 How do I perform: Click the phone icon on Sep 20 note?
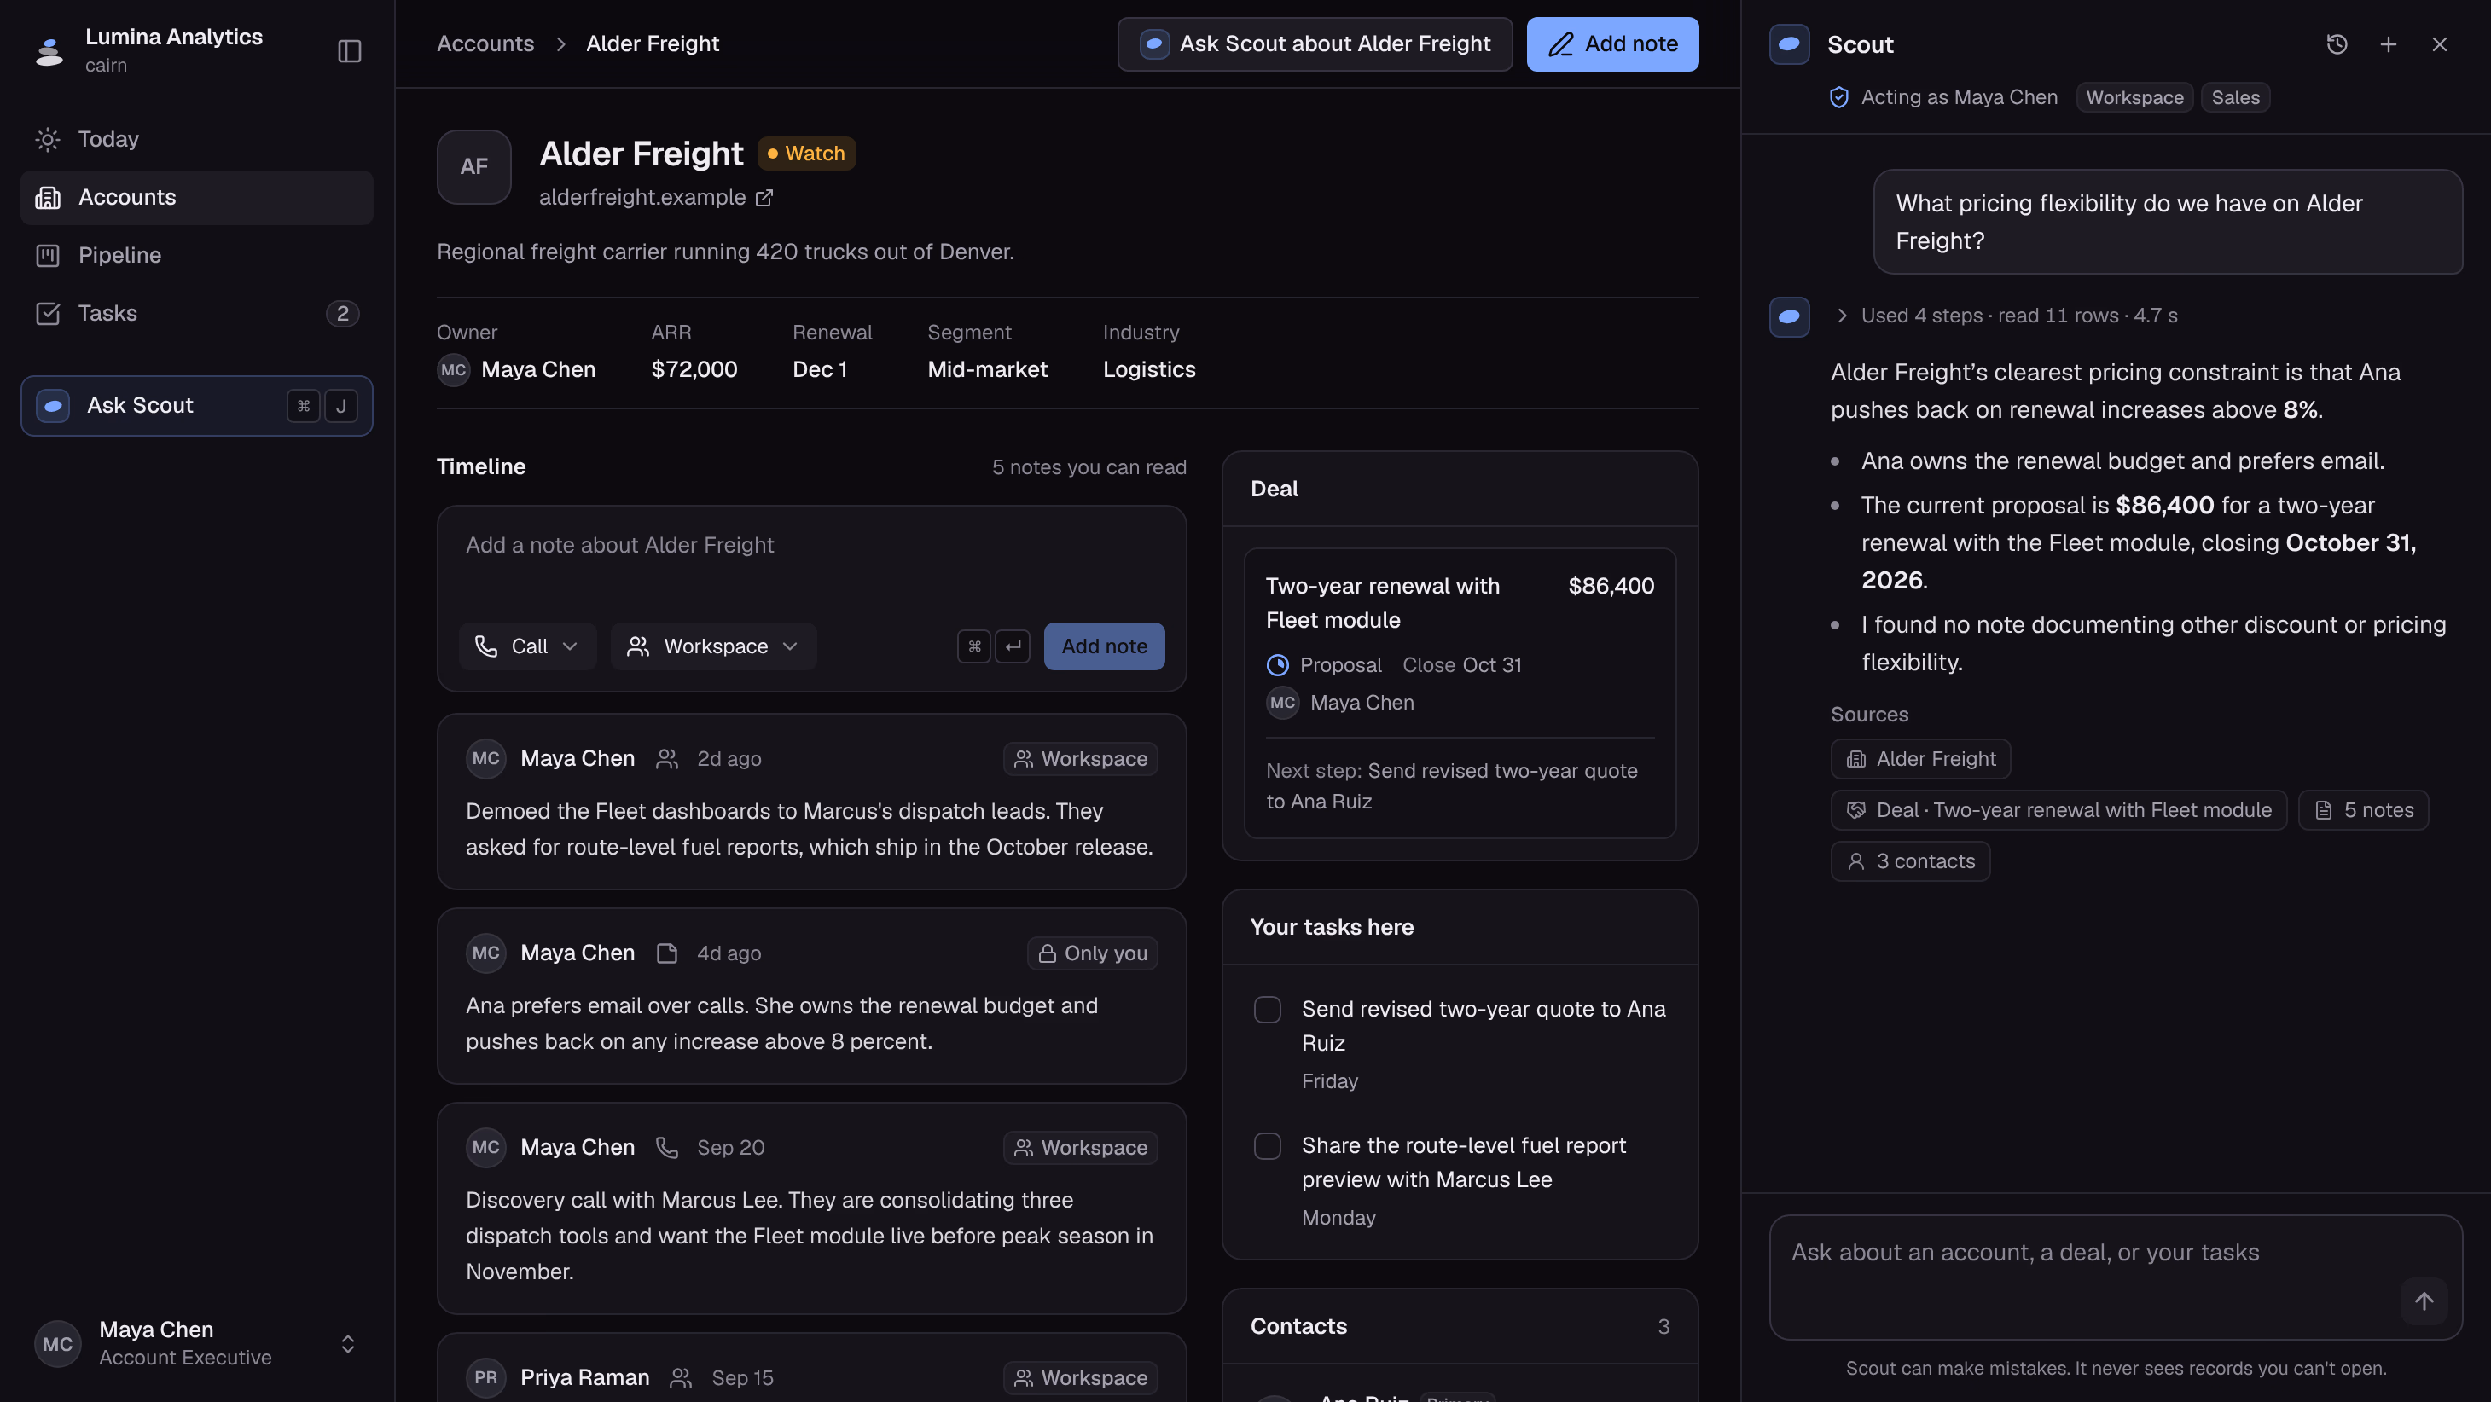point(667,1148)
